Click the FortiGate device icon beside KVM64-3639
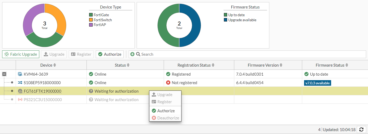This screenshot has height=134, width=368. coord(20,74)
